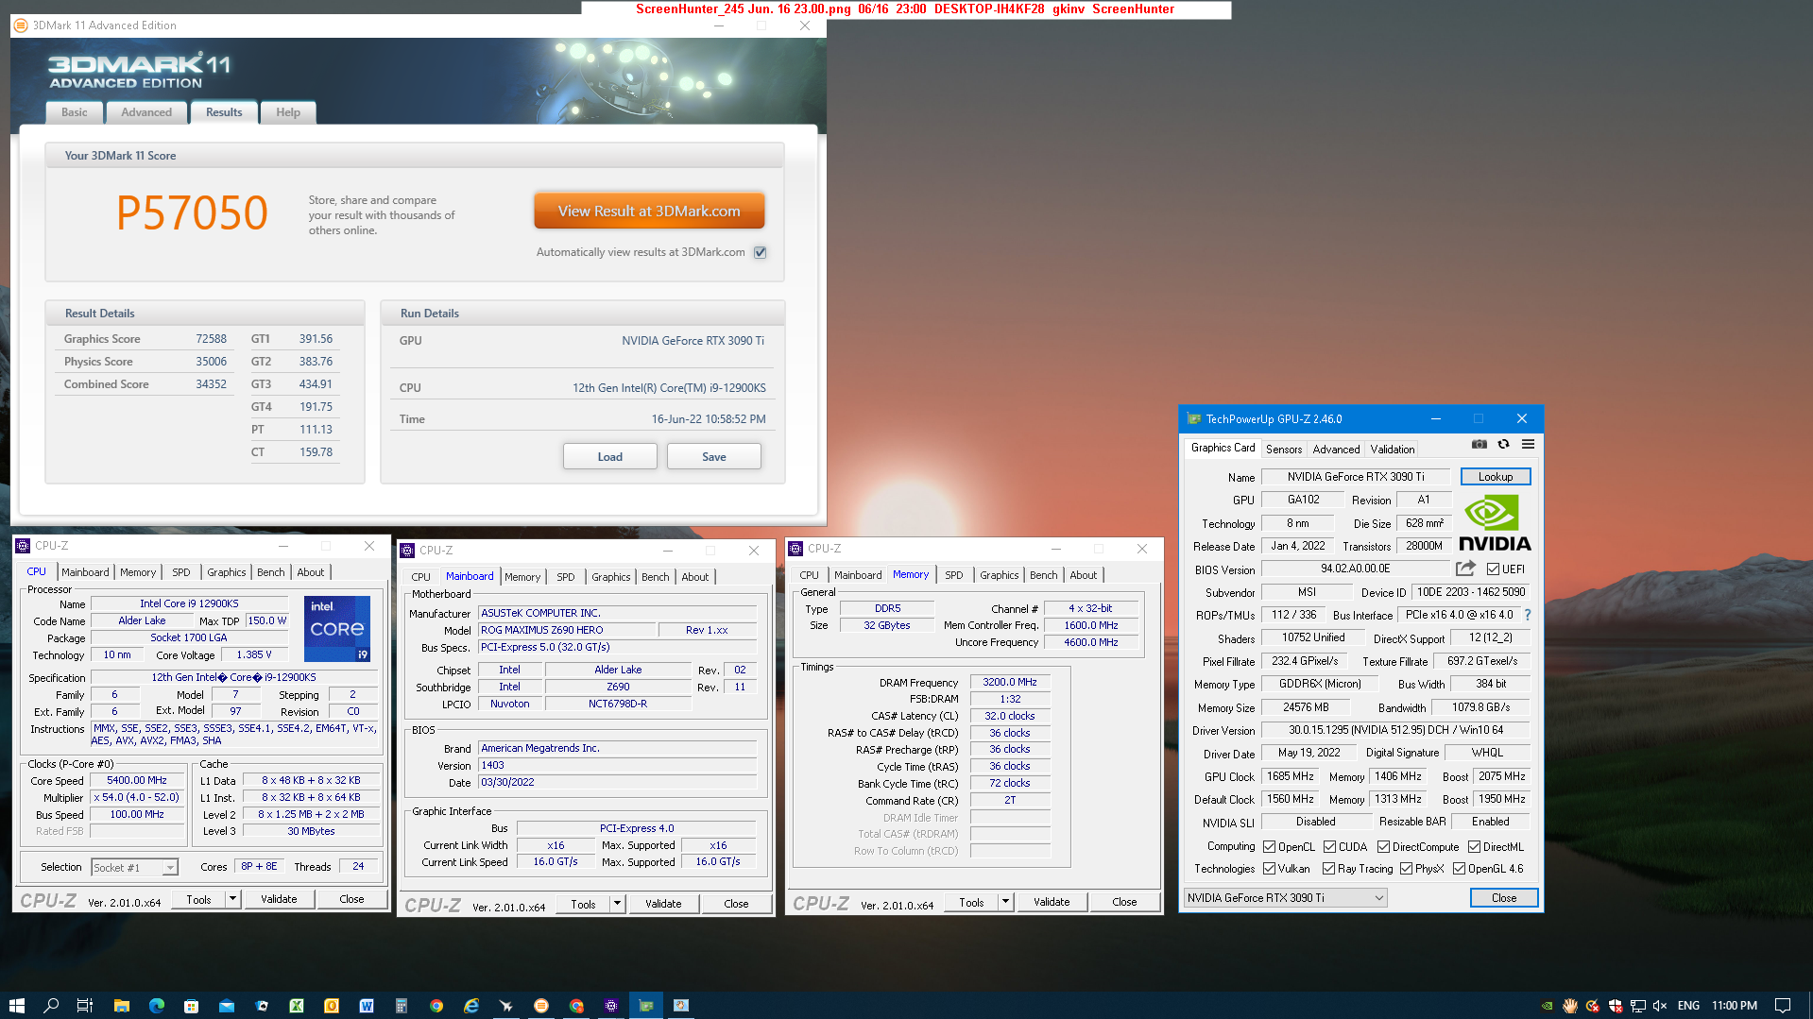Click Tools button in CPU-Z CPU window

pyautogui.click(x=199, y=899)
